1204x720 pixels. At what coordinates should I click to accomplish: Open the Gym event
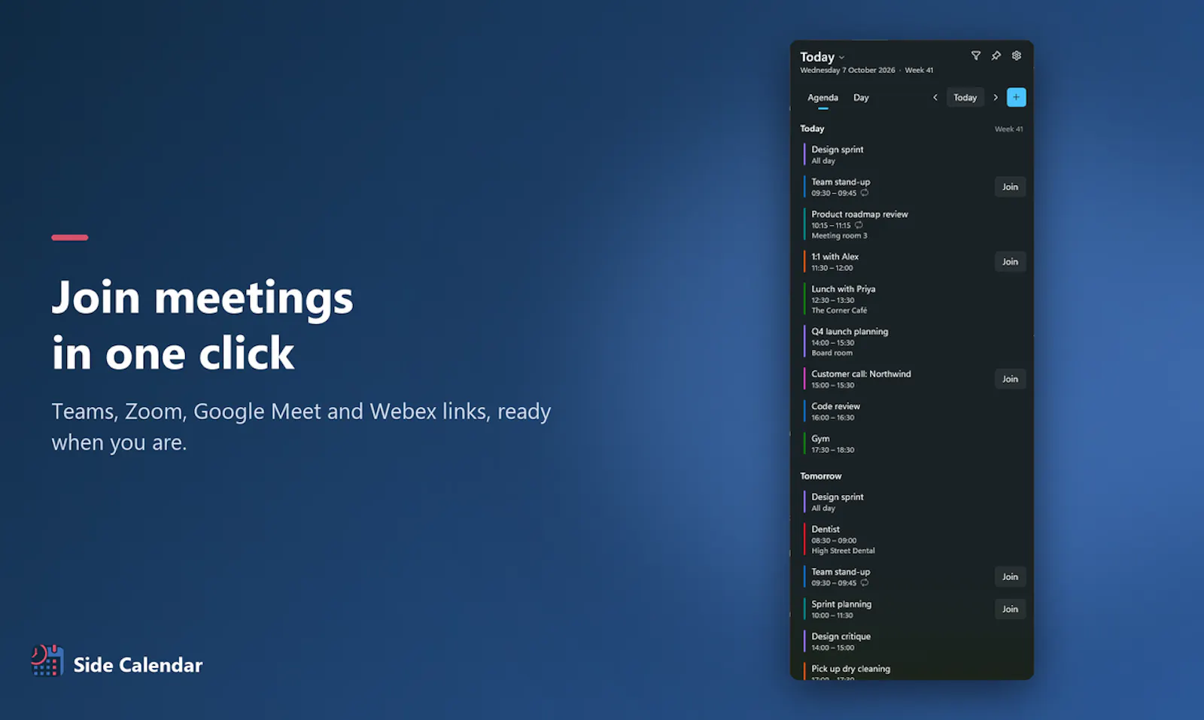coord(912,444)
